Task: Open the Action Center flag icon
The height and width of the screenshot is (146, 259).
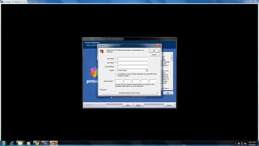Action: click(x=239, y=143)
